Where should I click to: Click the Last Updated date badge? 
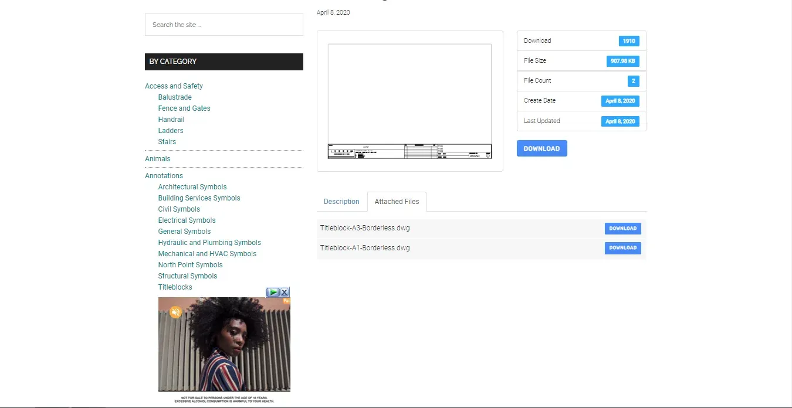click(x=620, y=121)
